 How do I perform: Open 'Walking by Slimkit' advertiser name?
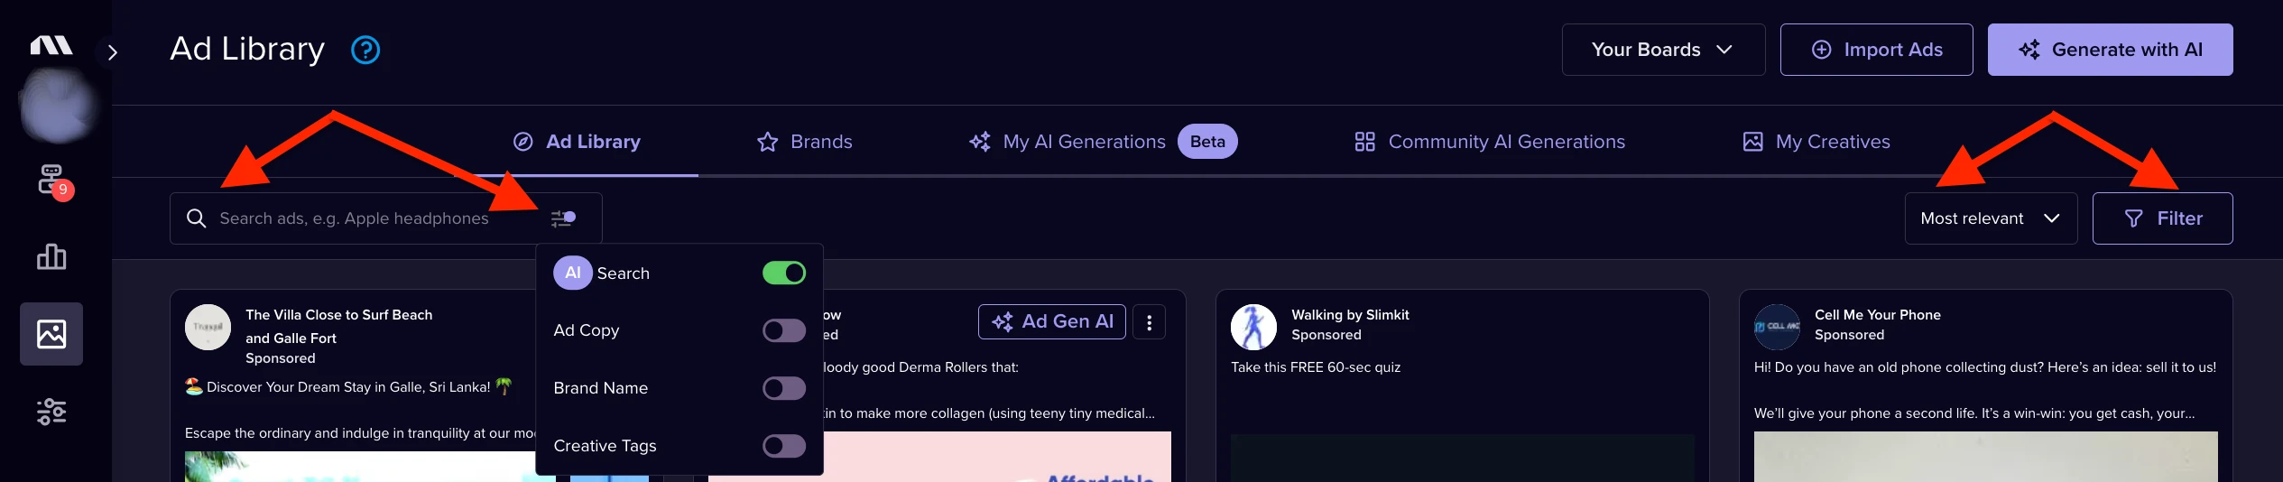click(1349, 315)
